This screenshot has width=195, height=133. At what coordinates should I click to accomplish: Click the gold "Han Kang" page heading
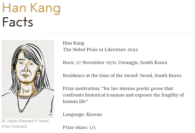[31, 8]
